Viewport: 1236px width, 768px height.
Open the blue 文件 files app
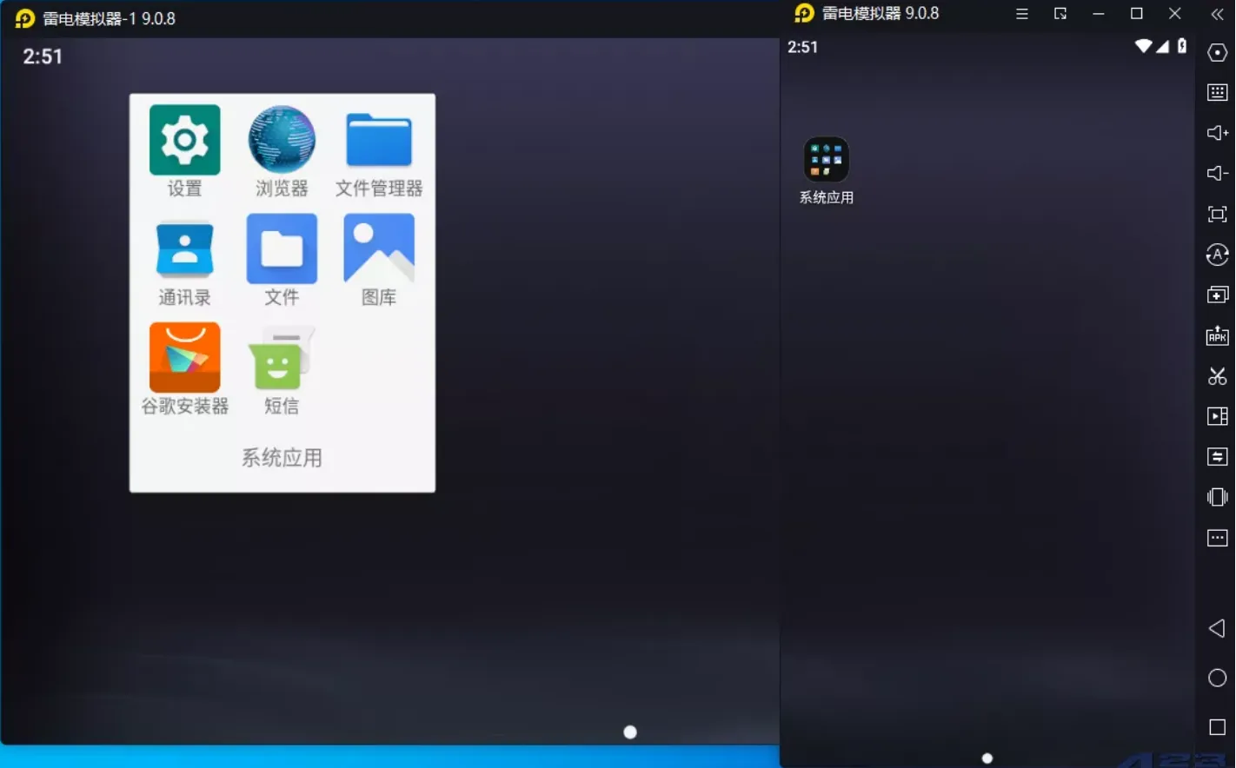pyautogui.click(x=282, y=250)
